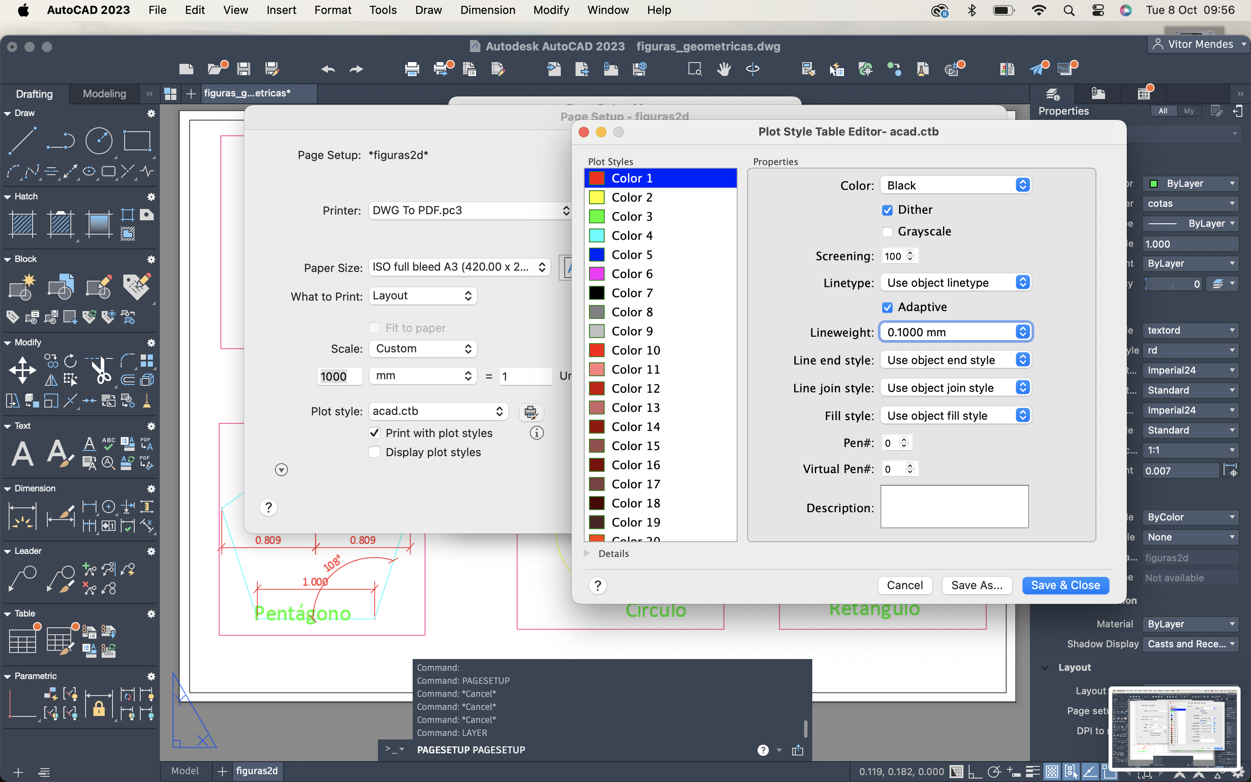Switch to the Modeling tab
The image size is (1251, 782).
pos(104,93)
